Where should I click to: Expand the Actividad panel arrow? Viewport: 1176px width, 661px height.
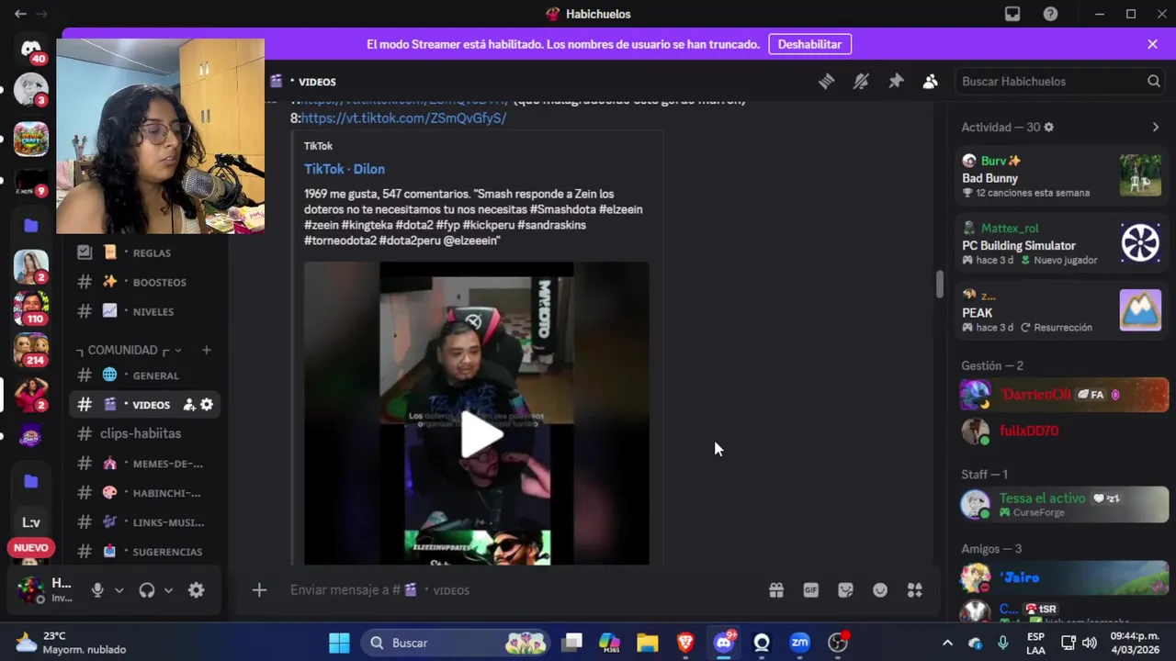(x=1156, y=128)
